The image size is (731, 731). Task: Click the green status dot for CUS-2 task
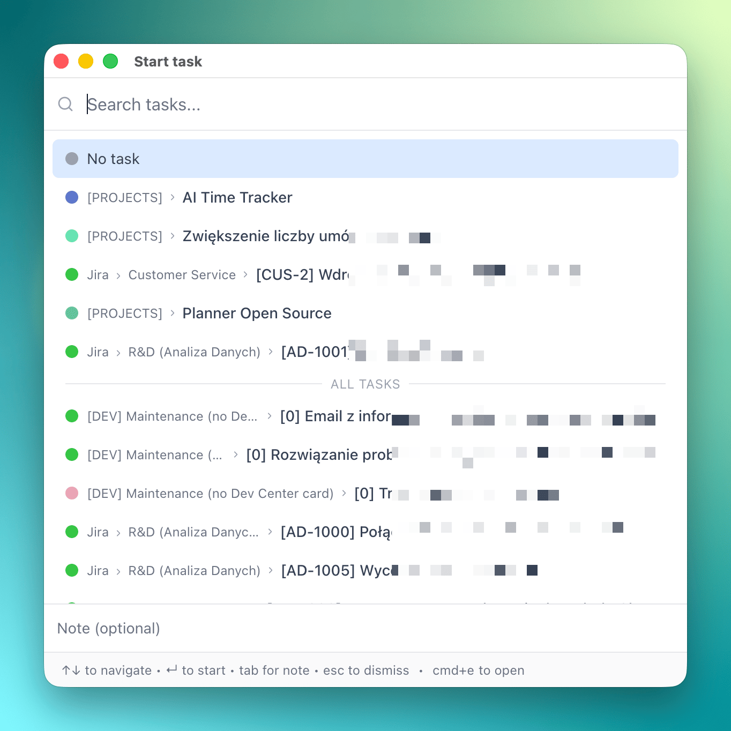(72, 274)
